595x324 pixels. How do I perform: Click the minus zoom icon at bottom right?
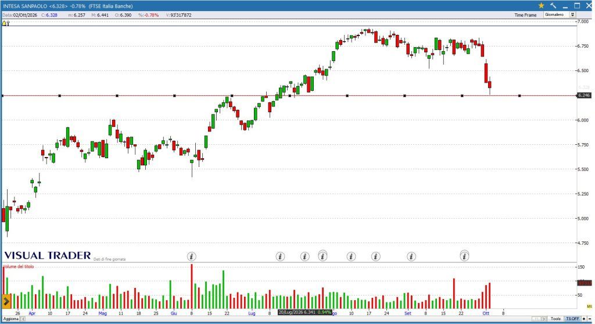point(590,319)
